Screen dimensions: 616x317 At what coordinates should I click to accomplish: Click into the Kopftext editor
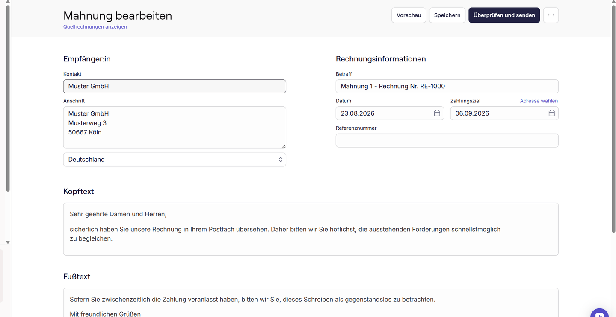click(311, 229)
